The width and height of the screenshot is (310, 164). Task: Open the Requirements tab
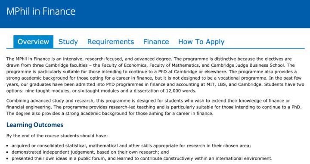click(x=111, y=42)
